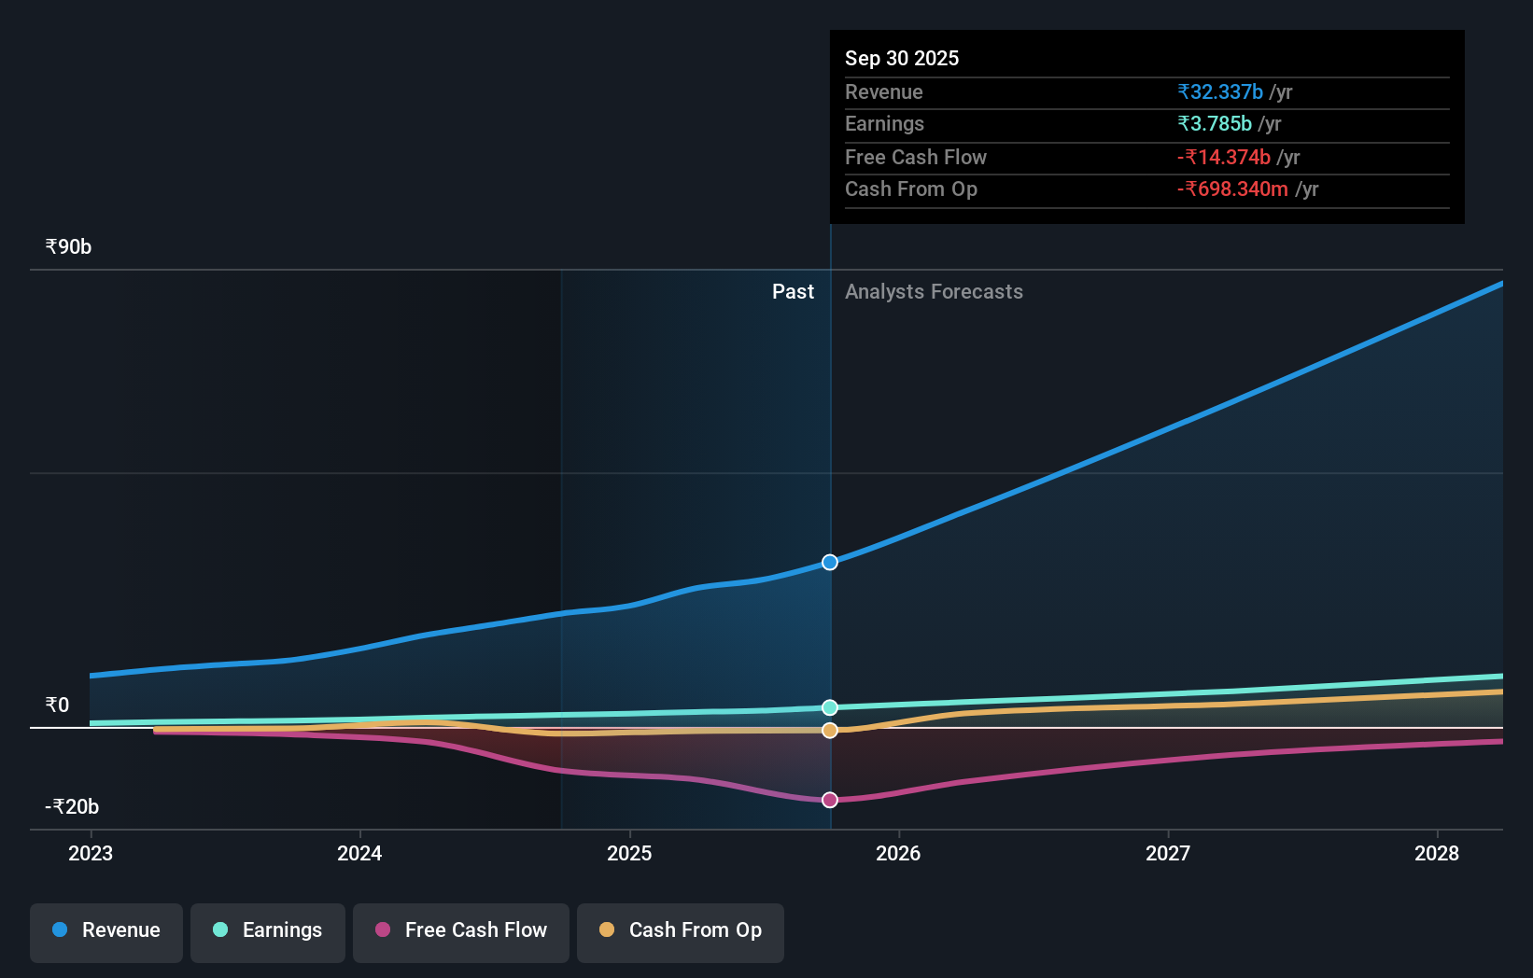The width and height of the screenshot is (1533, 978).
Task: Select the blue Revenue marker on the chart
Action: point(829,562)
